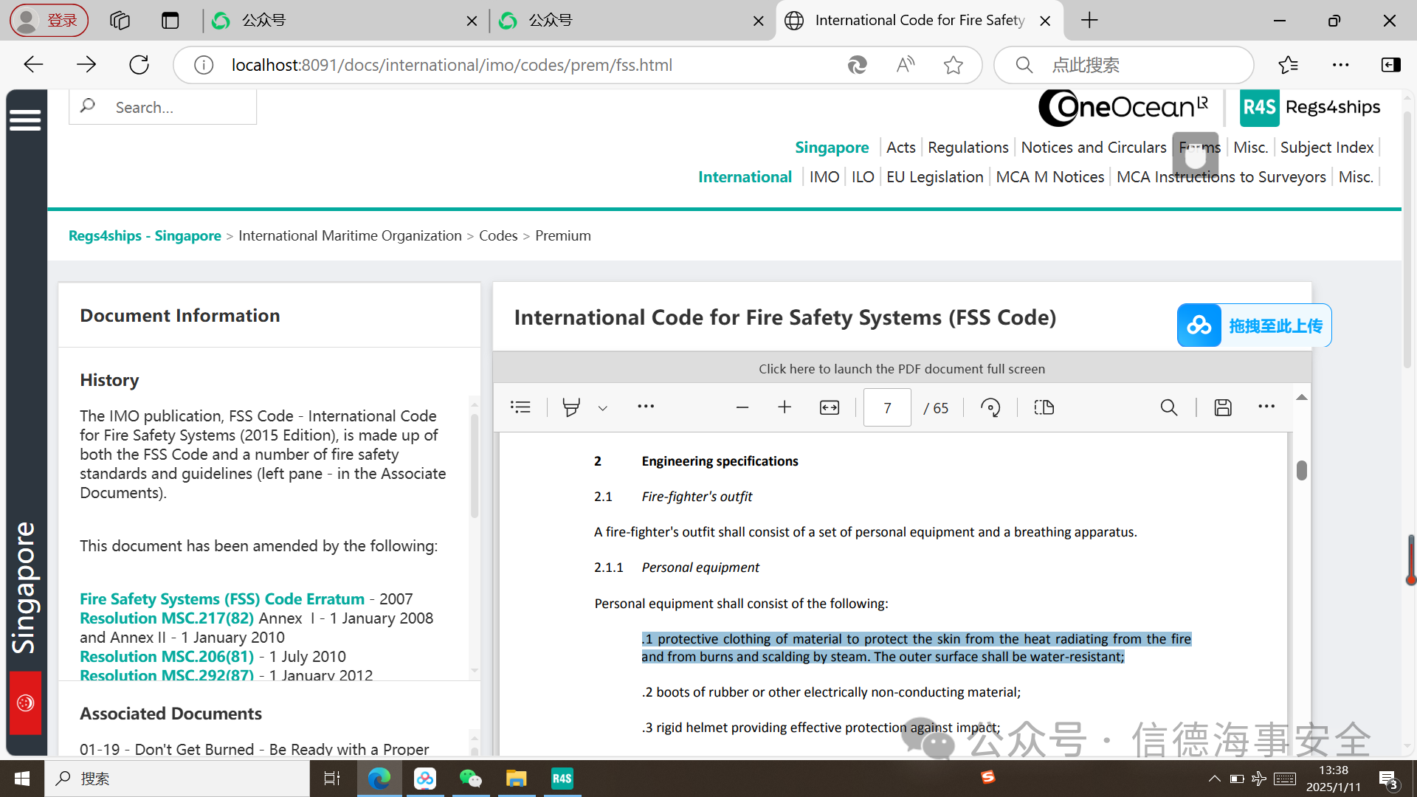Screen dimensions: 1417x797
Task: Open browser settings and more menu
Action: click(1341, 65)
